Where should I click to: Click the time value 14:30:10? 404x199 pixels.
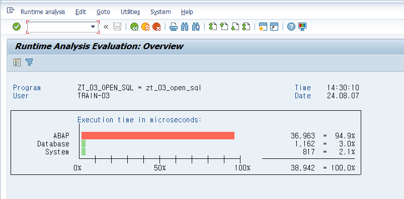(343, 88)
